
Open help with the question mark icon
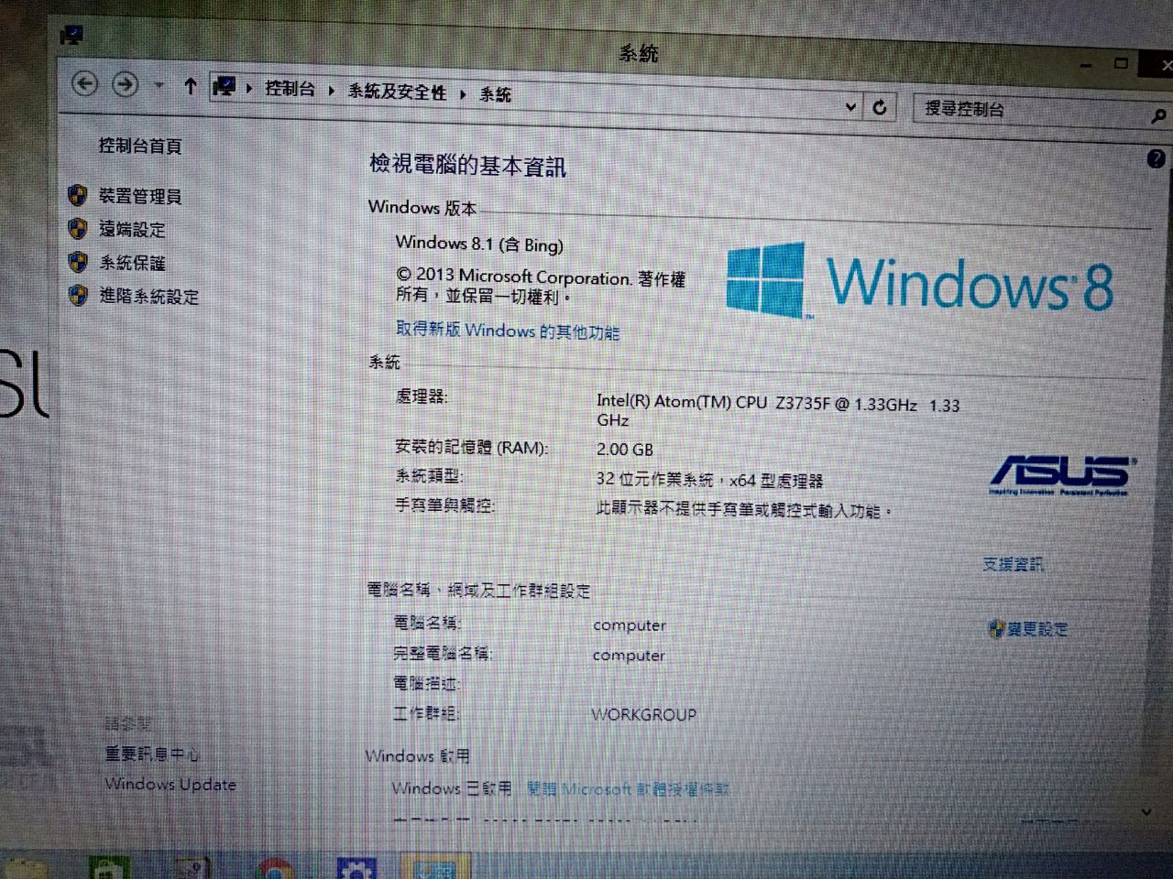click(1156, 158)
